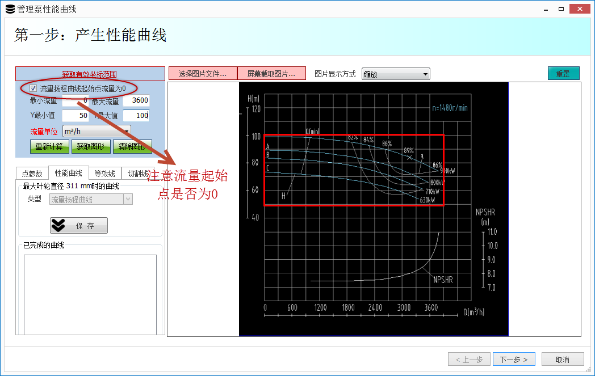The width and height of the screenshot is (595, 376).
Task: Open the 图片显示方式 缩放 dropdown
Action: click(x=396, y=74)
